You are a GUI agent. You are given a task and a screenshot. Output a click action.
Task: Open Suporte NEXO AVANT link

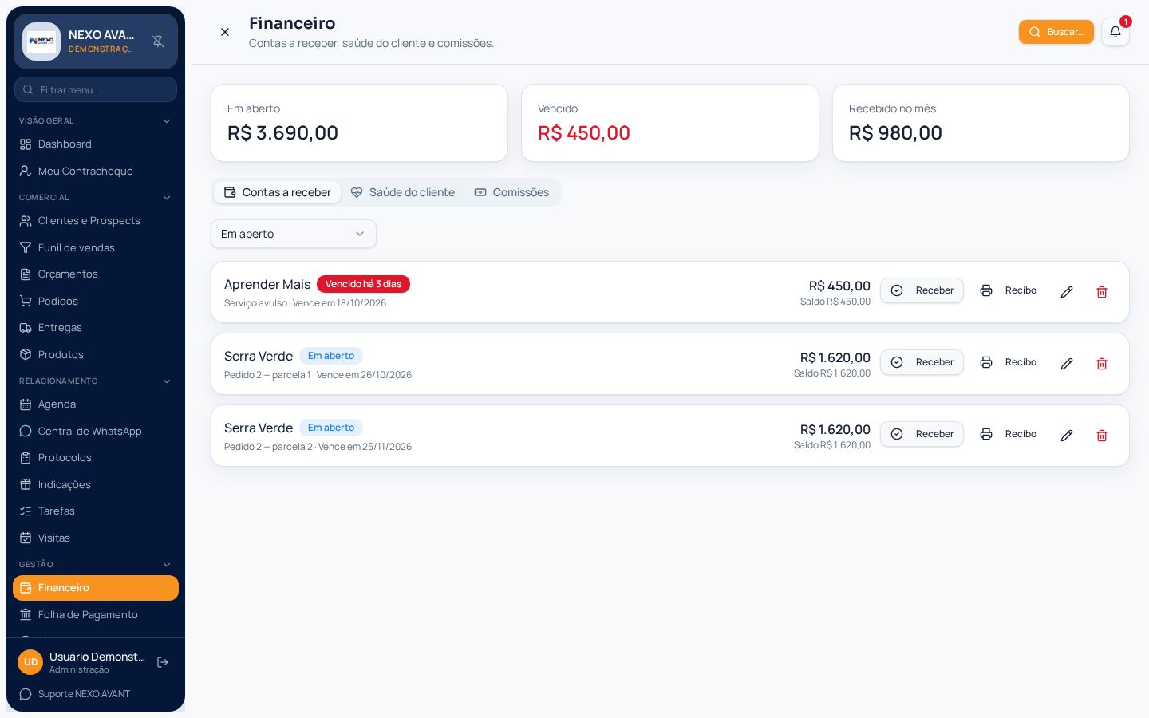click(96, 694)
